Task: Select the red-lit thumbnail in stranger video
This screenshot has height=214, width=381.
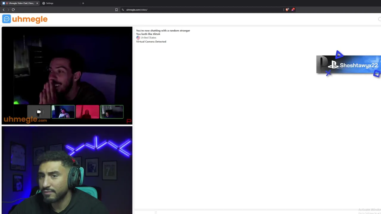Action: pos(87,112)
